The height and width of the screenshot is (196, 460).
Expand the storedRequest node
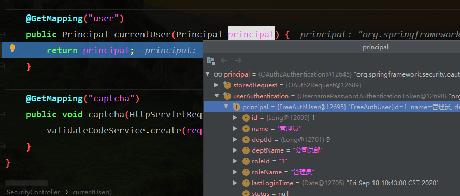(x=217, y=85)
